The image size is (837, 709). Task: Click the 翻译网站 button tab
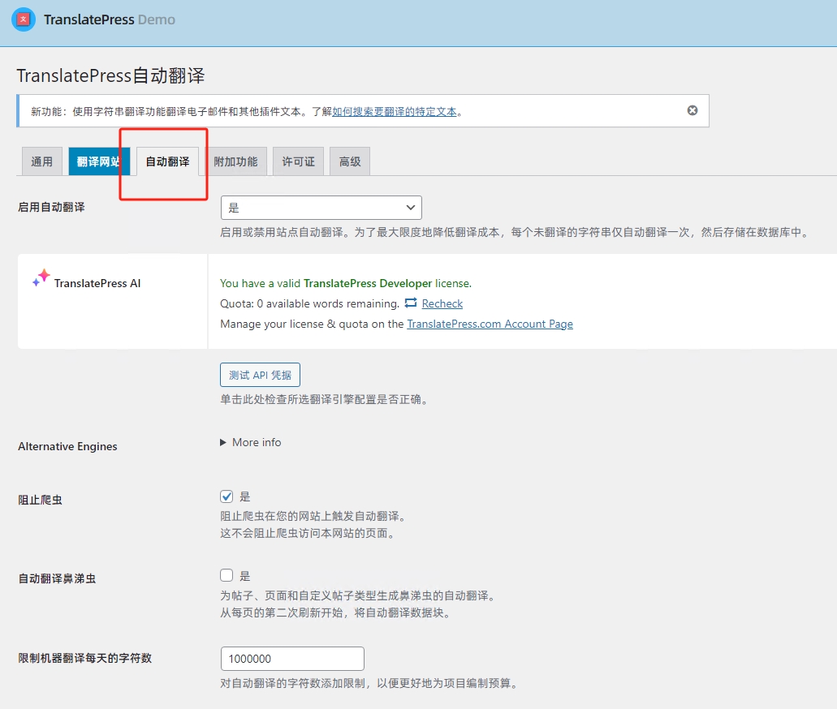99,161
